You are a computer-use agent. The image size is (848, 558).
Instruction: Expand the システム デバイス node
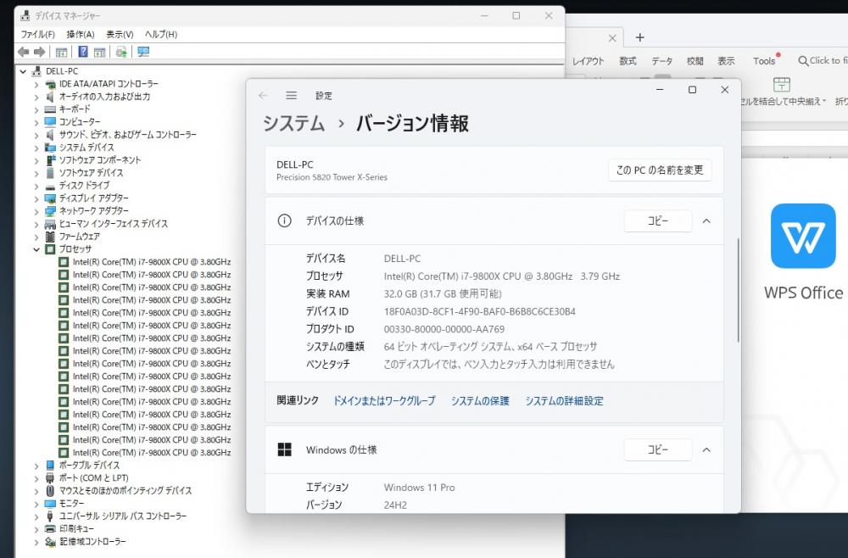(36, 148)
